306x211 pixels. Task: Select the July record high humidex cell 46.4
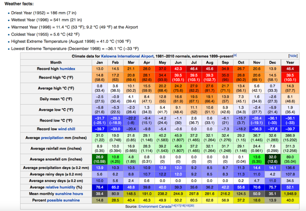194,69
